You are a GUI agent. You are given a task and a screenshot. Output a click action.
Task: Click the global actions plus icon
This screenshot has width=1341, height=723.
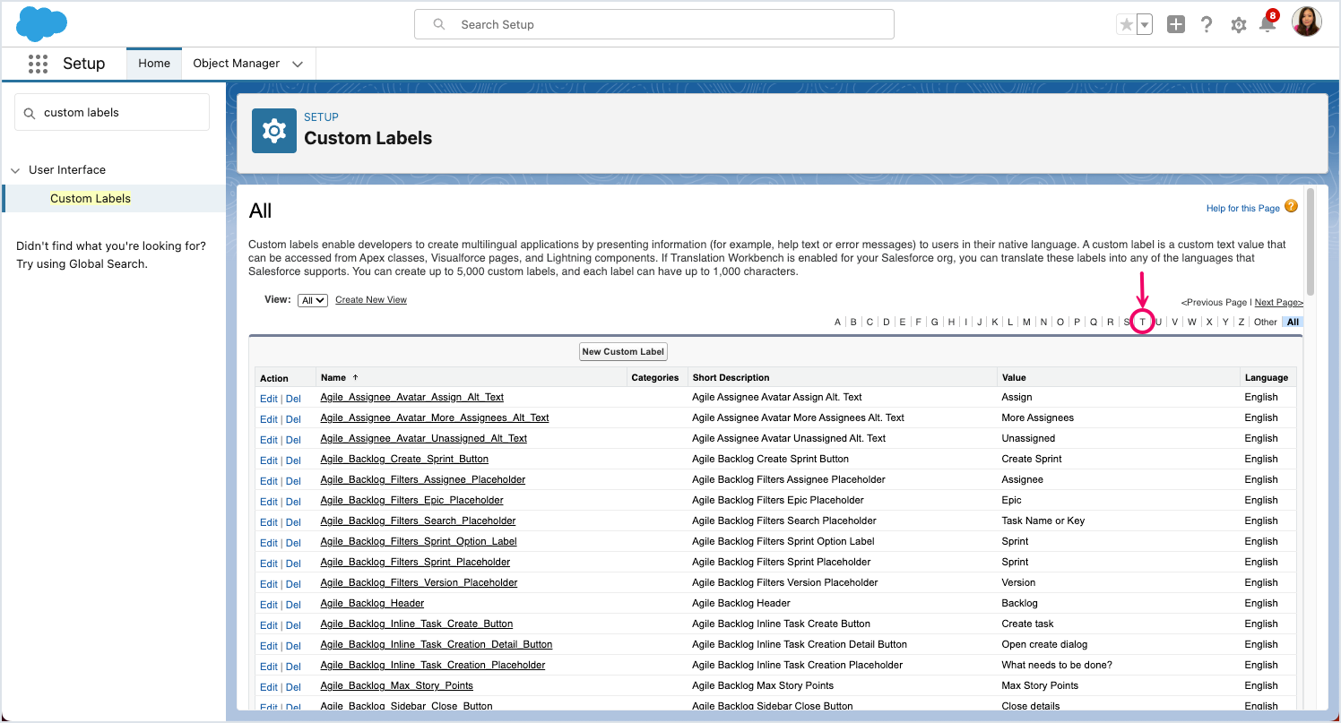click(x=1176, y=25)
